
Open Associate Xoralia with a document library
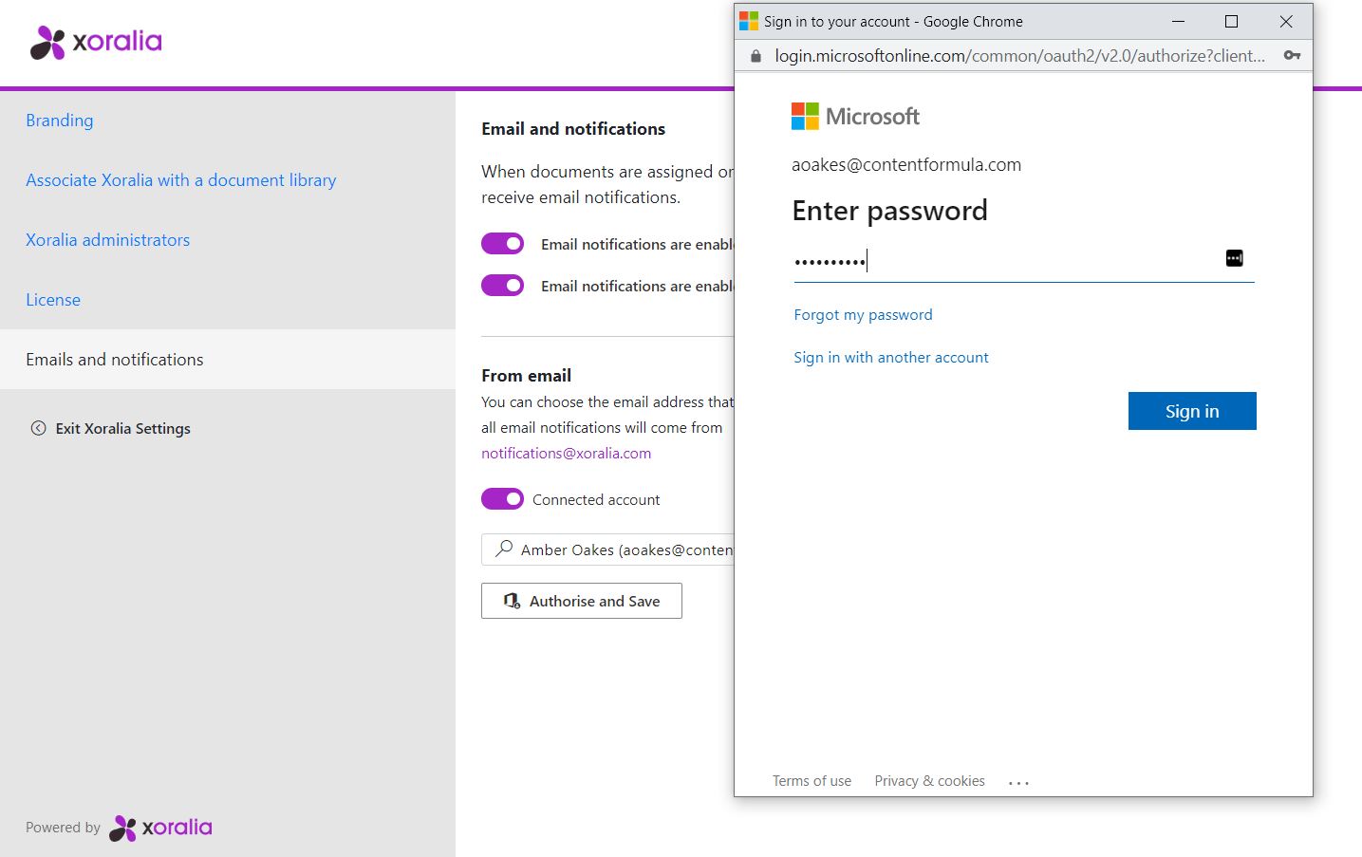click(x=181, y=180)
